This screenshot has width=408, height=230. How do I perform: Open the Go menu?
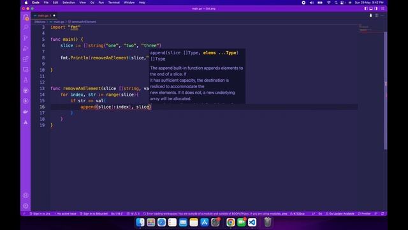click(92, 3)
